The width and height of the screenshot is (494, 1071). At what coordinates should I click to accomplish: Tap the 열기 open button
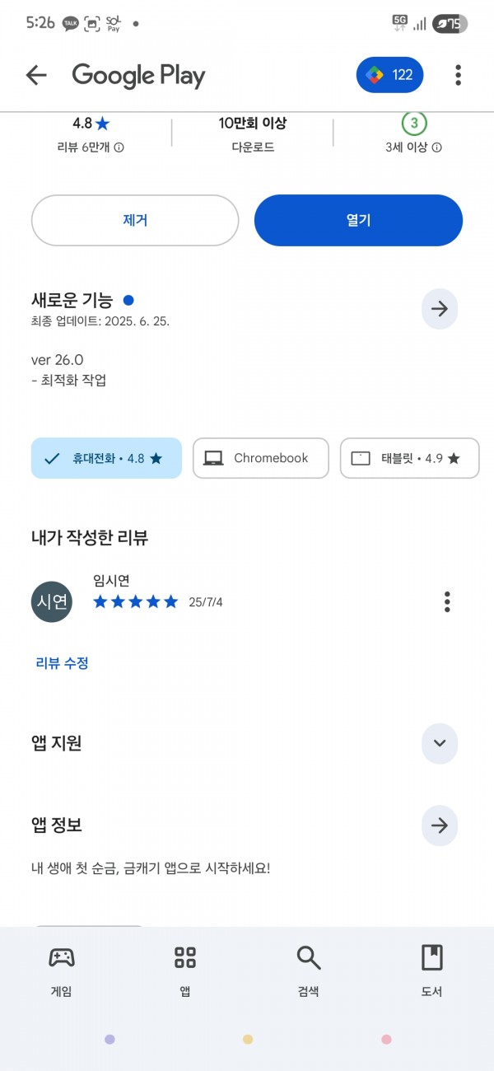[x=358, y=220]
